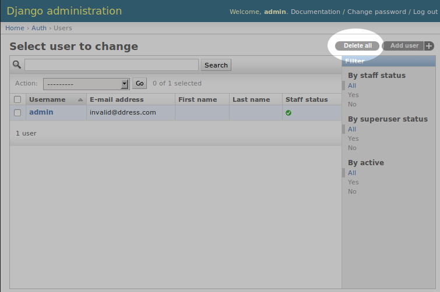Filter By active No
Screen dimensions: 440x292
(352, 191)
